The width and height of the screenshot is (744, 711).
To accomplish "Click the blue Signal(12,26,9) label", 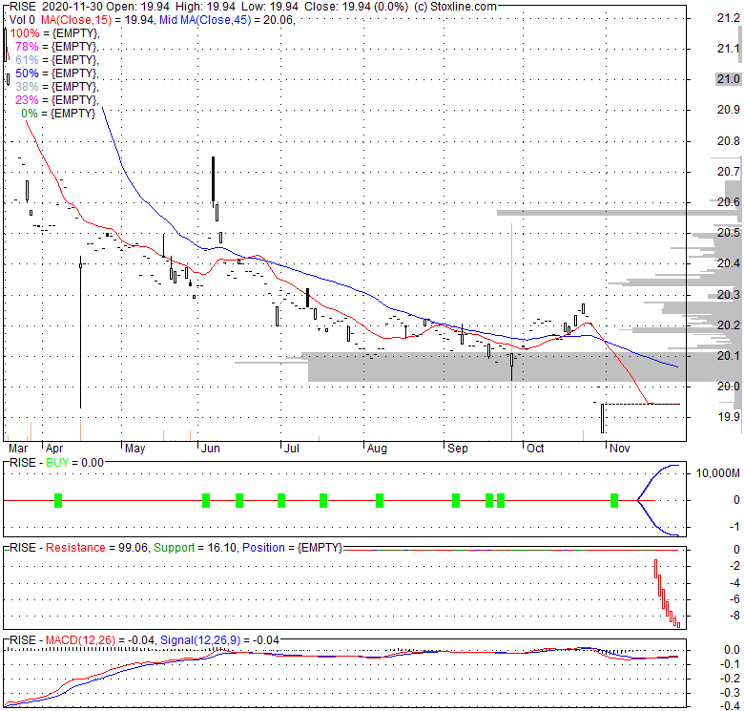I will 200,640.
